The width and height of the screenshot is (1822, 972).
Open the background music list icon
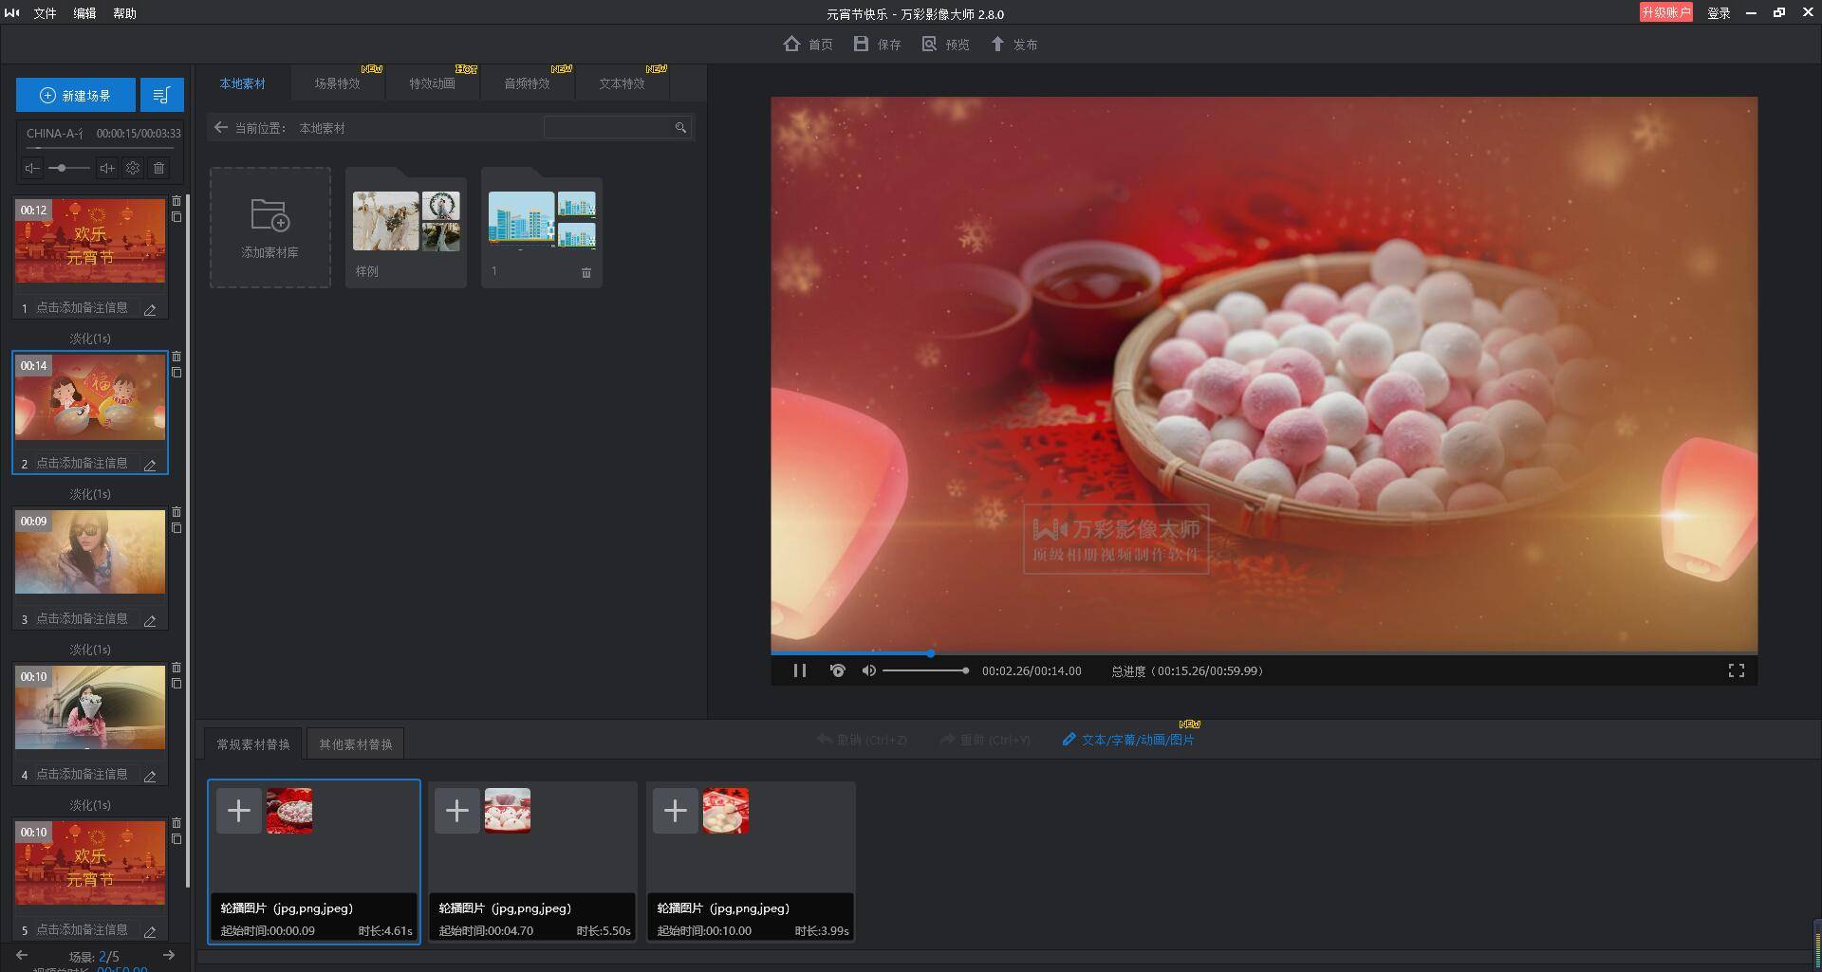pos(161,96)
